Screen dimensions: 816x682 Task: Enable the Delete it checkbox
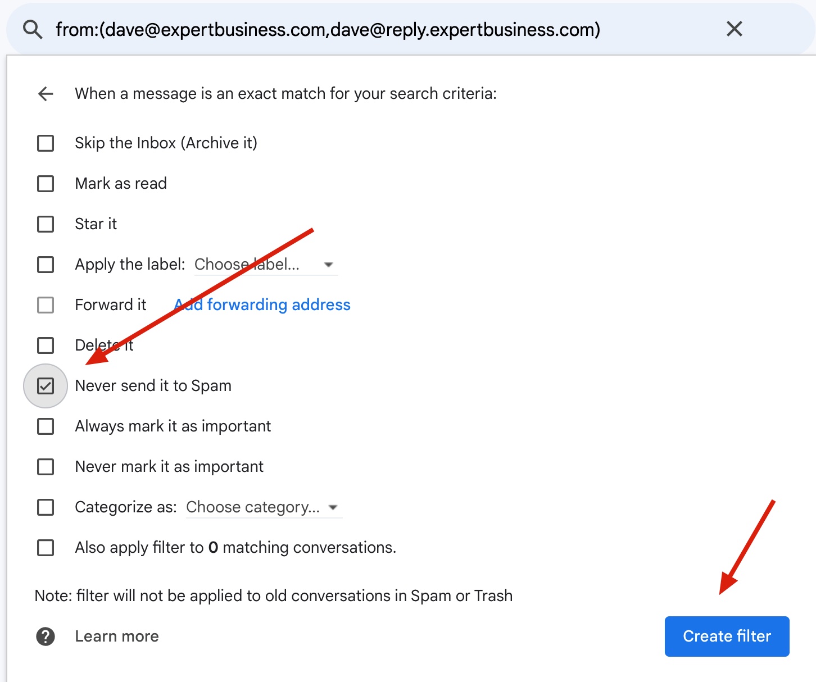(x=46, y=345)
